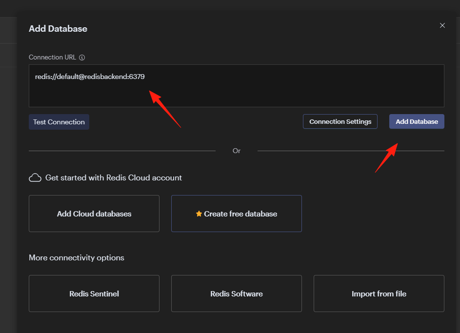Select Import from file option
The image size is (460, 333).
point(379,294)
